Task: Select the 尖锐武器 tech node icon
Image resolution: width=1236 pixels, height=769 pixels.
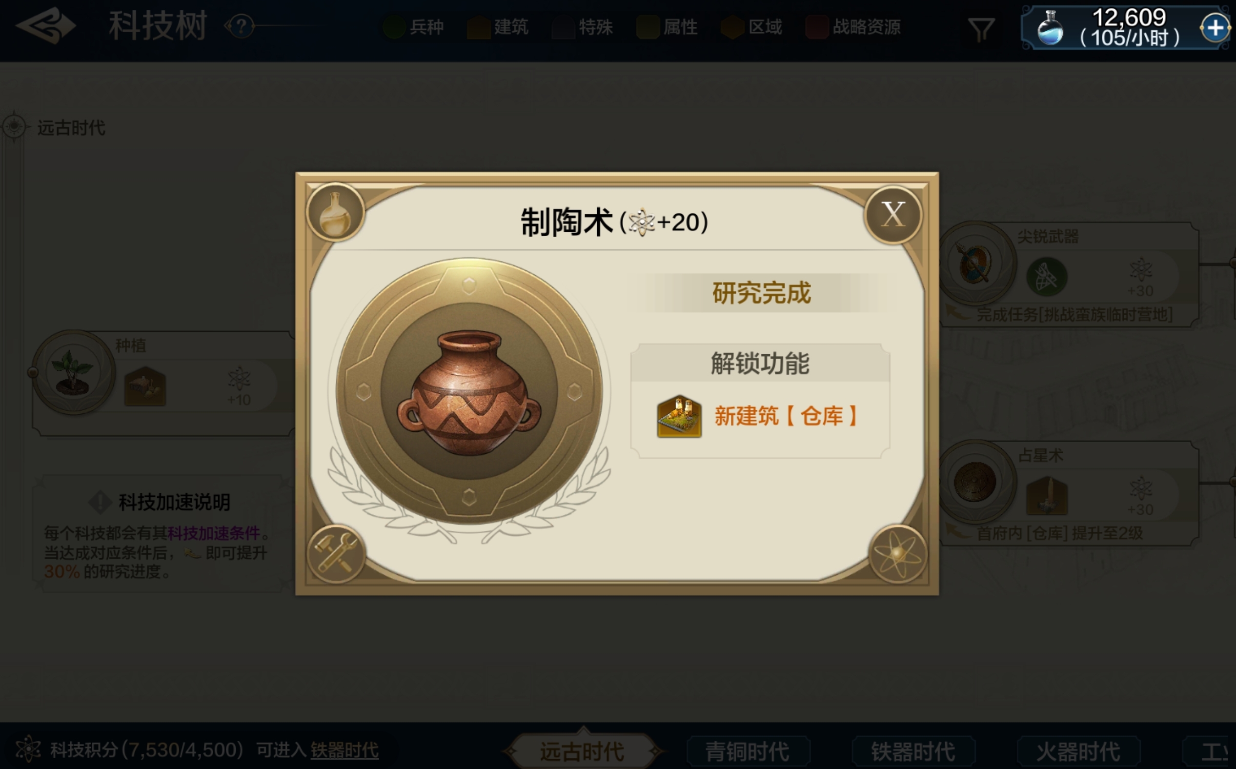Action: (x=975, y=264)
